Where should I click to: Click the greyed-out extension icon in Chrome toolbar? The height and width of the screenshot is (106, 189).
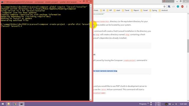tap(173, 6)
